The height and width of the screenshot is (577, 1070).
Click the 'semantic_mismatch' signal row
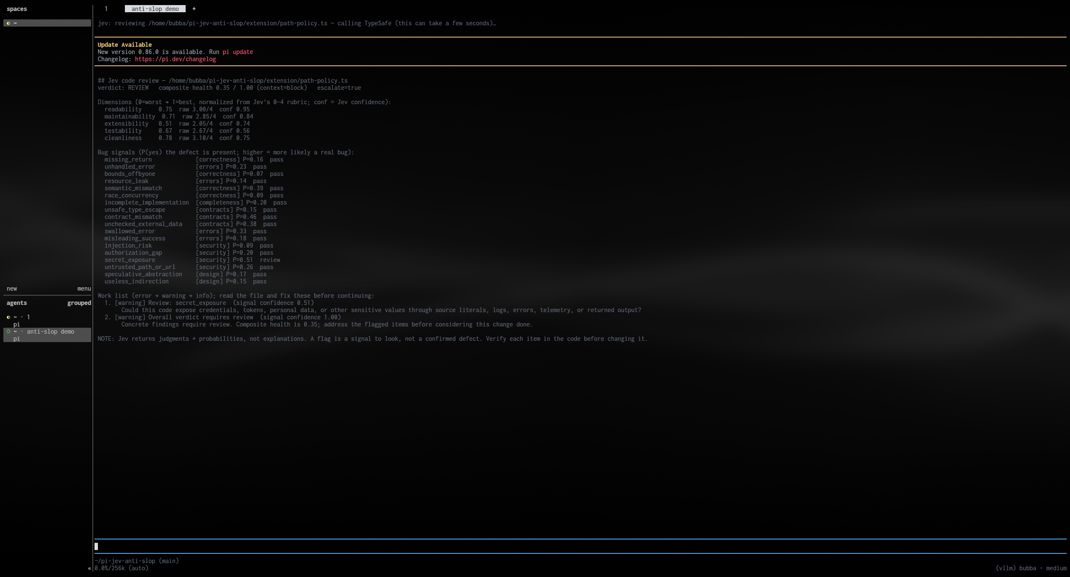coord(194,188)
